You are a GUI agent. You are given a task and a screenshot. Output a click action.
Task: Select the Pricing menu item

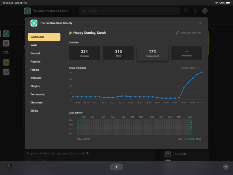click(x=35, y=70)
